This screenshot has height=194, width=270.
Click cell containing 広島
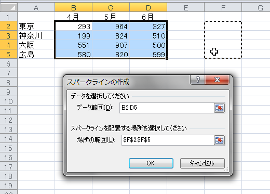point(36,55)
